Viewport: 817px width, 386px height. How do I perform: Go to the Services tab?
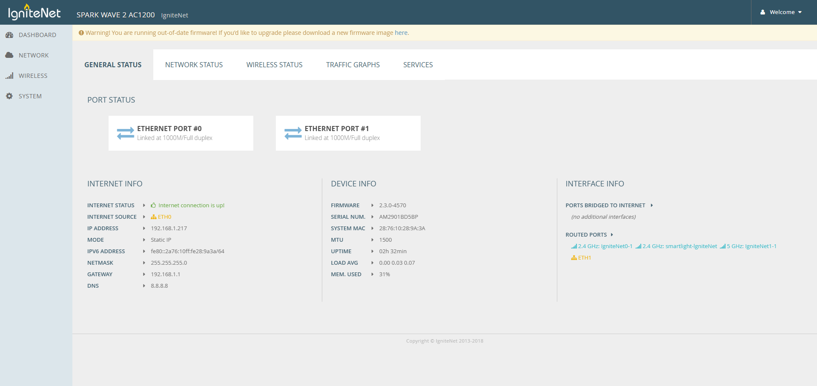[418, 65]
